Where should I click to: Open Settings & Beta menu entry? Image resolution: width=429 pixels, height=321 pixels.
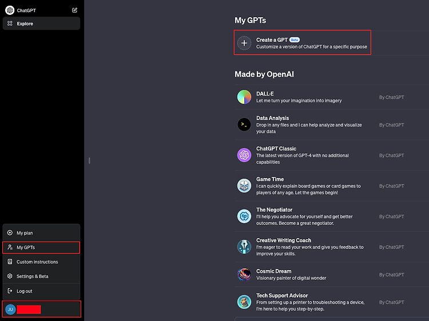coord(41,276)
